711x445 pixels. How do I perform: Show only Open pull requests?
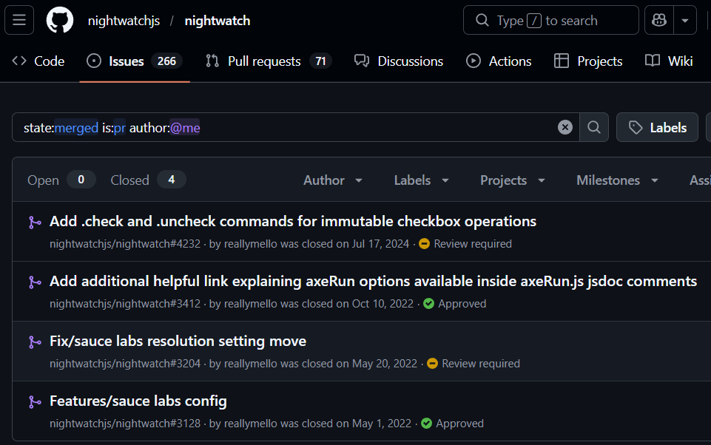click(43, 179)
